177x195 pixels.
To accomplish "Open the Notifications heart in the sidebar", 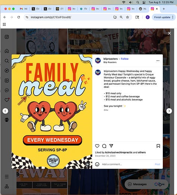I will (7, 100).
